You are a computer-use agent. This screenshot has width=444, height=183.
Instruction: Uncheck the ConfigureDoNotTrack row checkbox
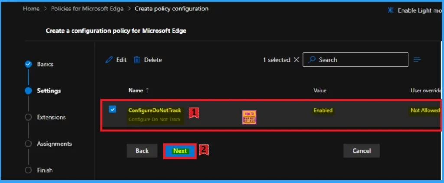click(x=112, y=109)
